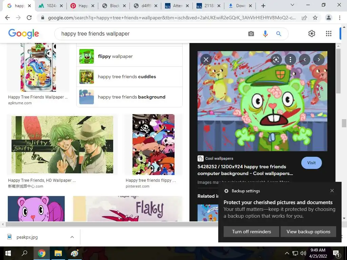The image size is (347, 260).
Task: Start voice search with the microphone
Action: (265, 34)
